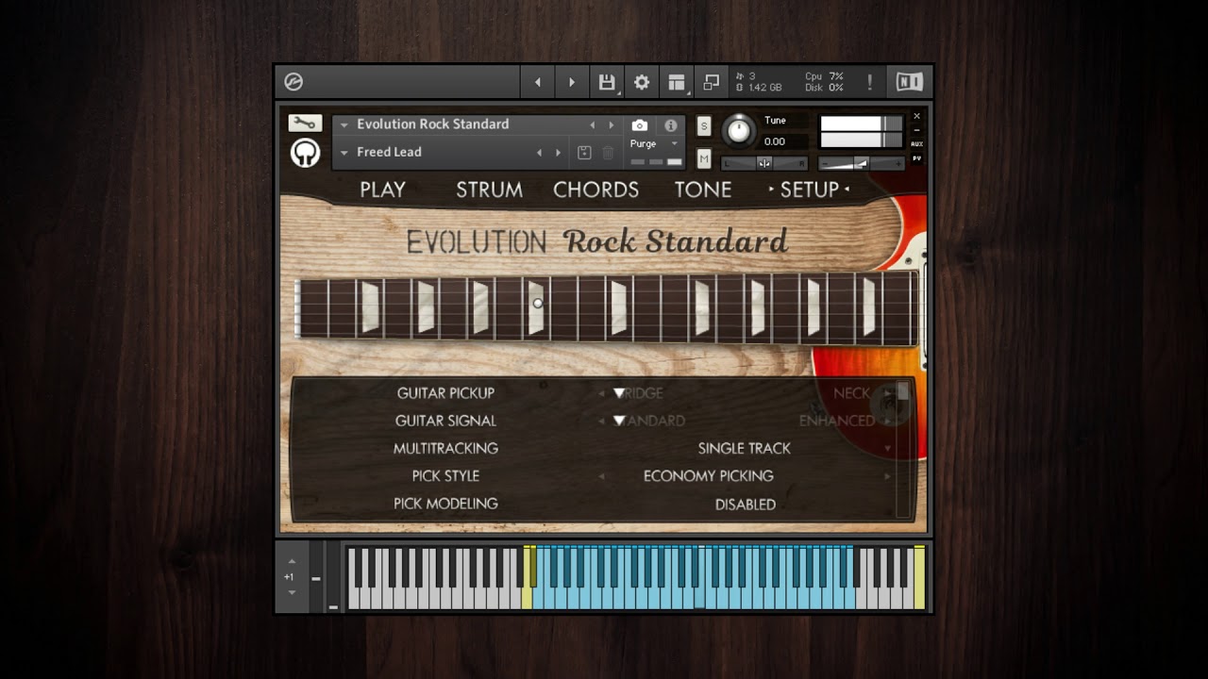Select previous snapshot before Freed Lead
The width and height of the screenshot is (1208, 679).
[x=539, y=153]
